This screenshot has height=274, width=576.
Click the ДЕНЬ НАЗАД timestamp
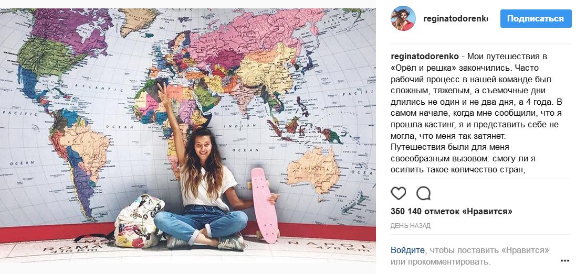click(410, 226)
